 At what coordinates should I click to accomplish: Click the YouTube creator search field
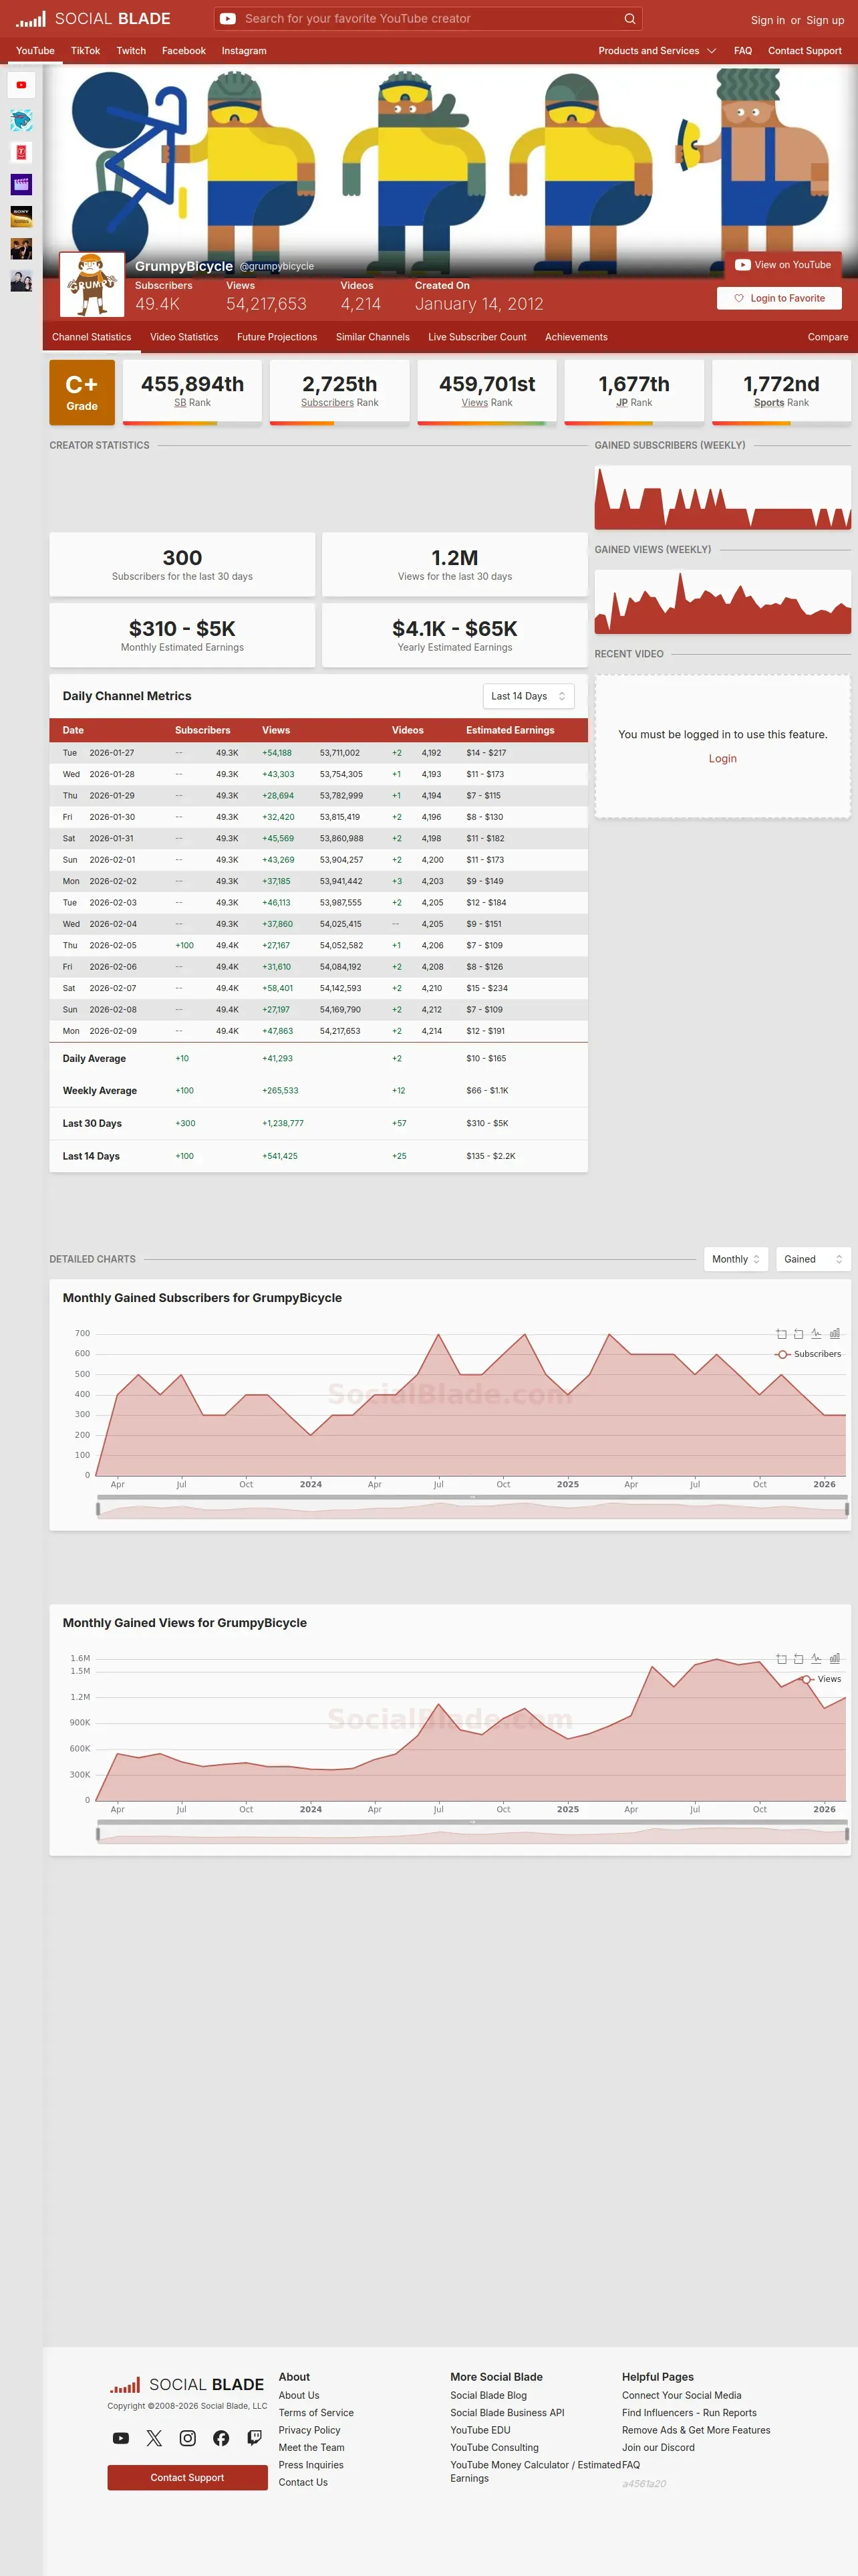pyautogui.click(x=428, y=19)
